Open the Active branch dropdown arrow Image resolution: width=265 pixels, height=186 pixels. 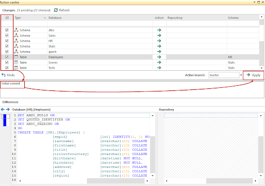(x=241, y=75)
